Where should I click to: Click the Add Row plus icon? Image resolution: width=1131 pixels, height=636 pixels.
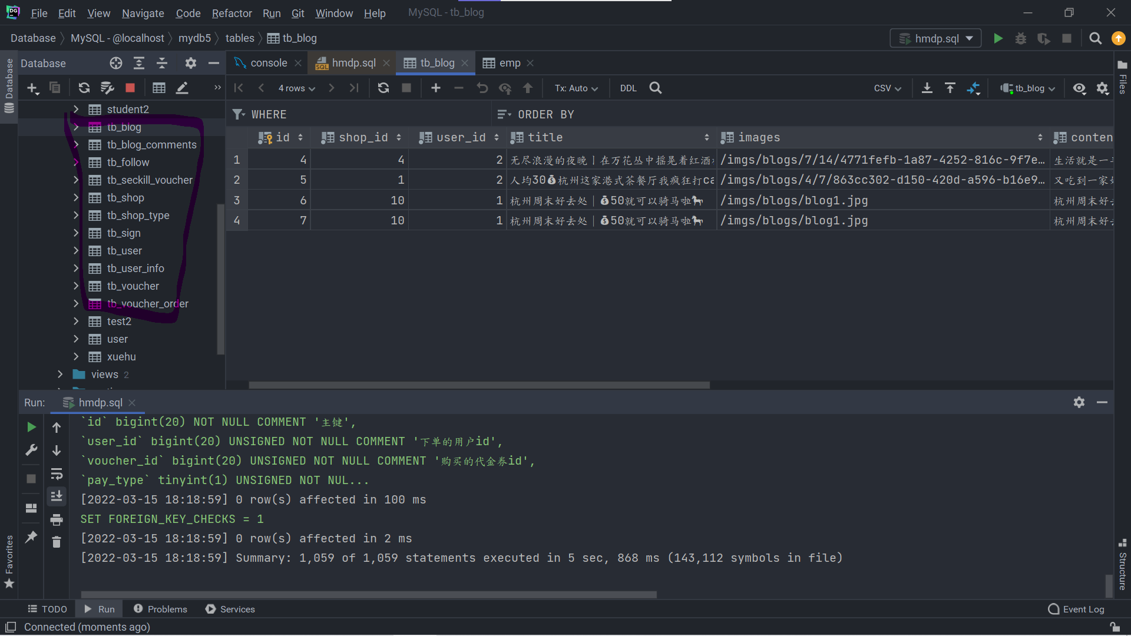click(x=436, y=88)
